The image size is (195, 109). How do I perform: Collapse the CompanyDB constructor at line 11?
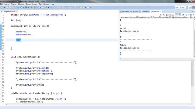(5, 26)
